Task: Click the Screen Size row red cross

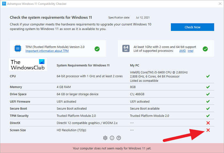Action: pos(208,130)
